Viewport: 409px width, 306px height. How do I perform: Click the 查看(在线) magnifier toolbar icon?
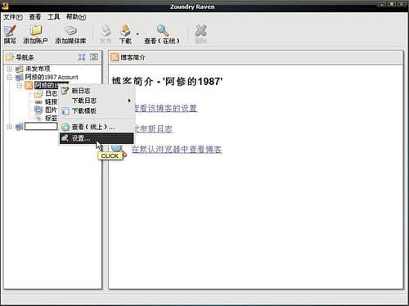pyautogui.click(x=163, y=30)
